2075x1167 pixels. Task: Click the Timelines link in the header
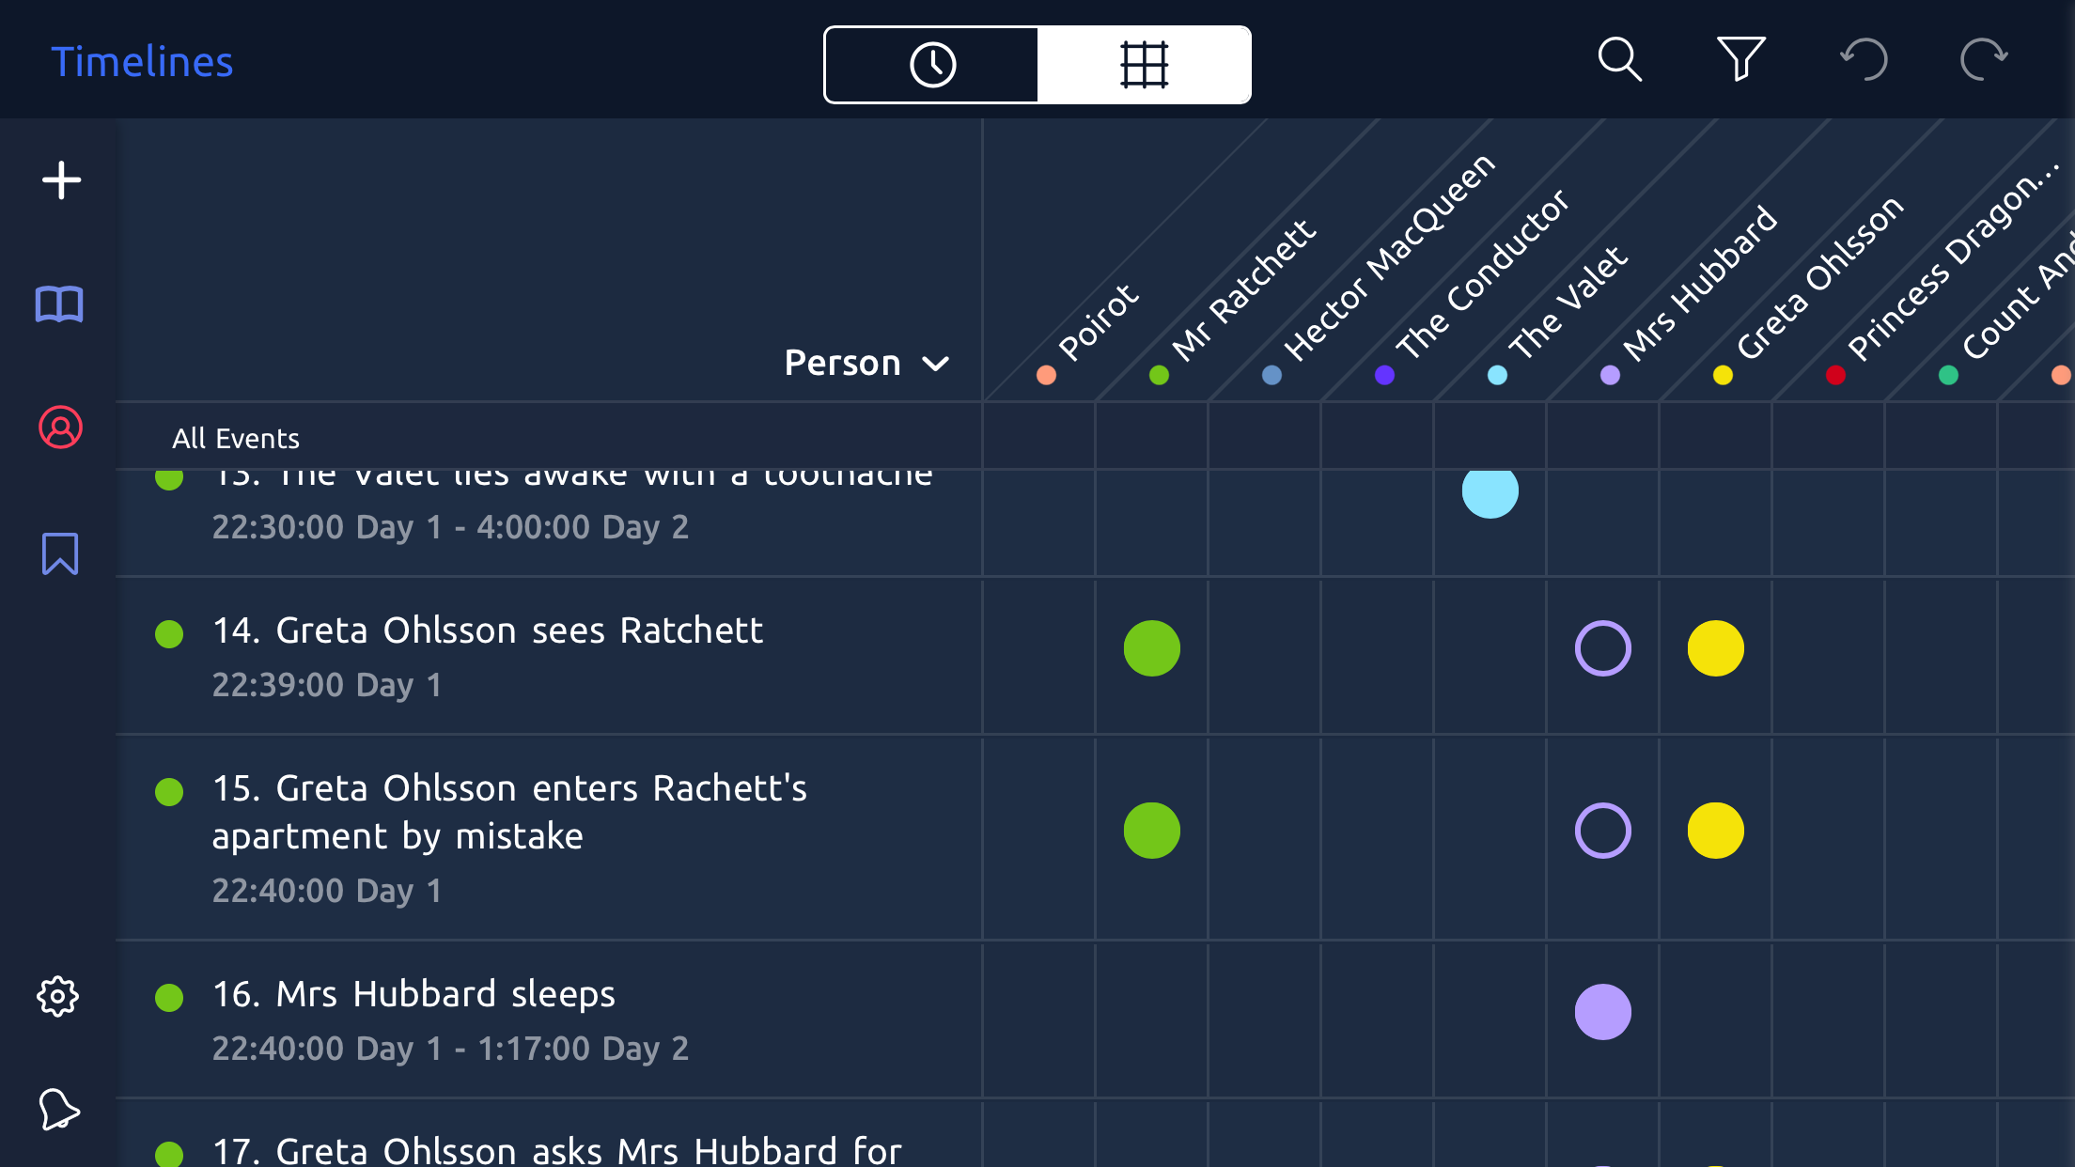(x=142, y=62)
